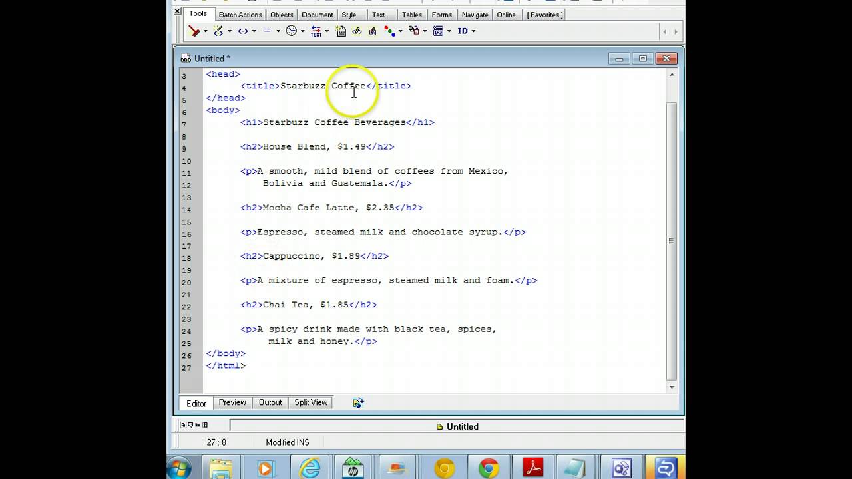Screen dimensions: 852x479
Task: Click the TEXT conversion toolbar icon
Action: [316, 31]
